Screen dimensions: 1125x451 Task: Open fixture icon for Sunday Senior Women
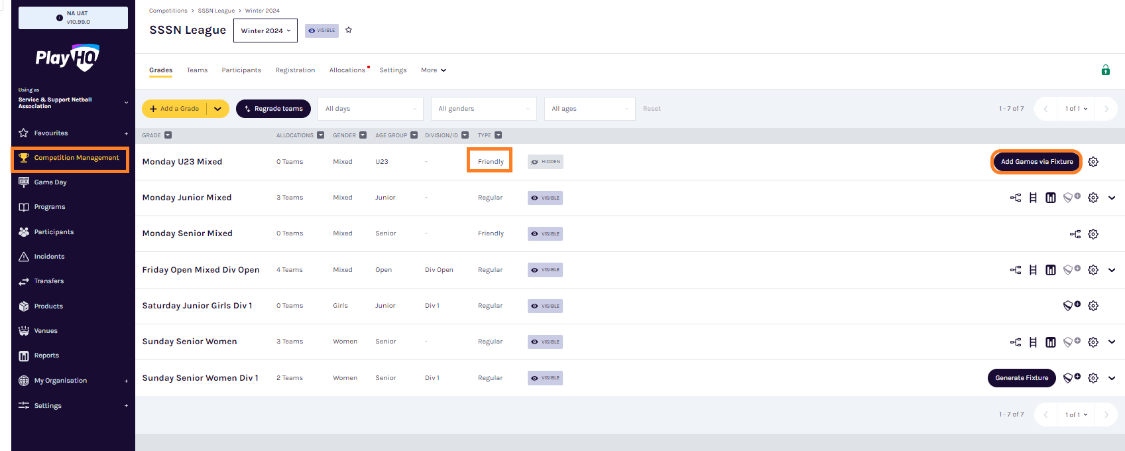[1016, 342]
